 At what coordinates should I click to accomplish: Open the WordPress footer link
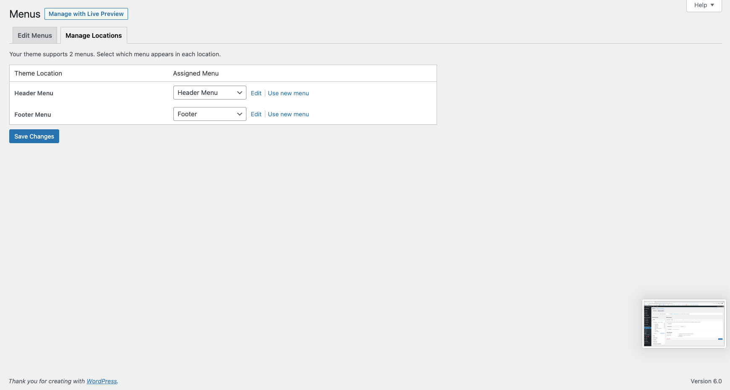102,381
